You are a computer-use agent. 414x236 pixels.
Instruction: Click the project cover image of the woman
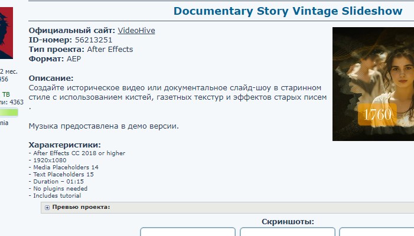click(373, 84)
